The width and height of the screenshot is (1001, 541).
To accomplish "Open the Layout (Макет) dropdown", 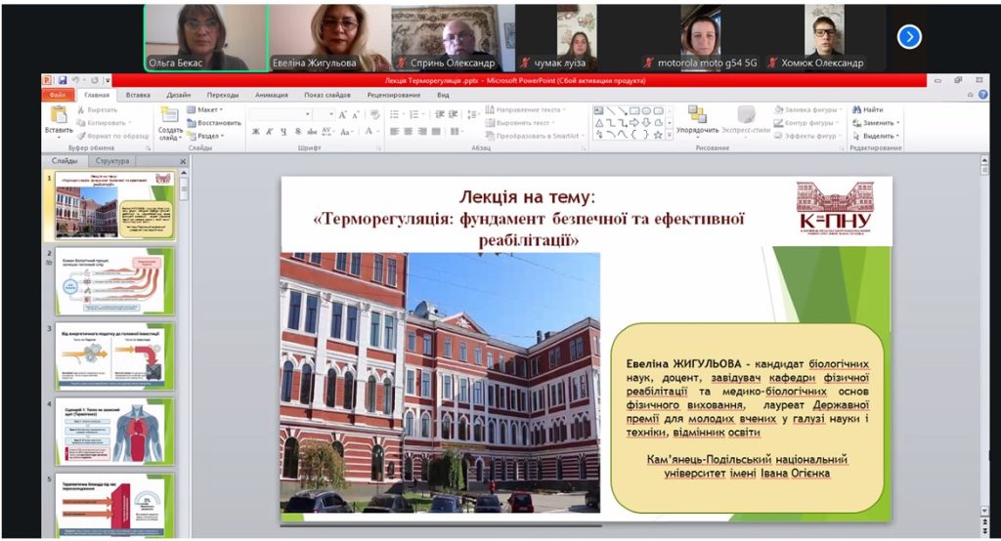I will (207, 109).
